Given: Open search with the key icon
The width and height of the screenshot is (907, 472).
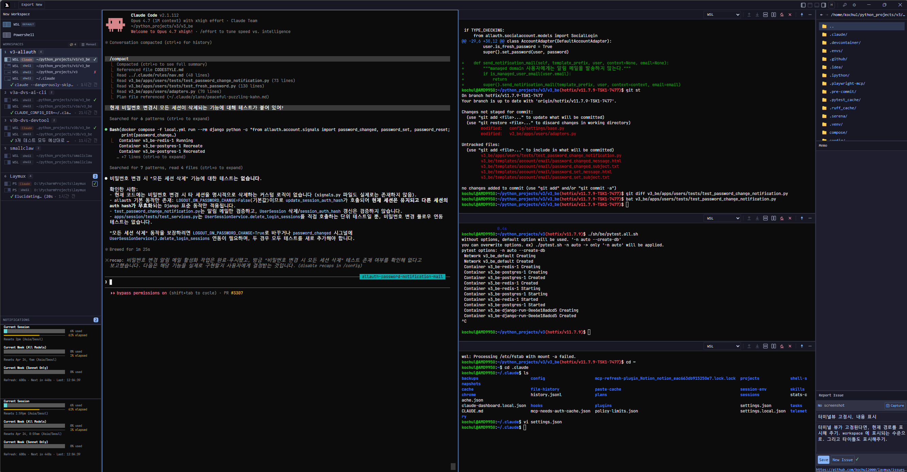Looking at the screenshot, I should pyautogui.click(x=845, y=5).
